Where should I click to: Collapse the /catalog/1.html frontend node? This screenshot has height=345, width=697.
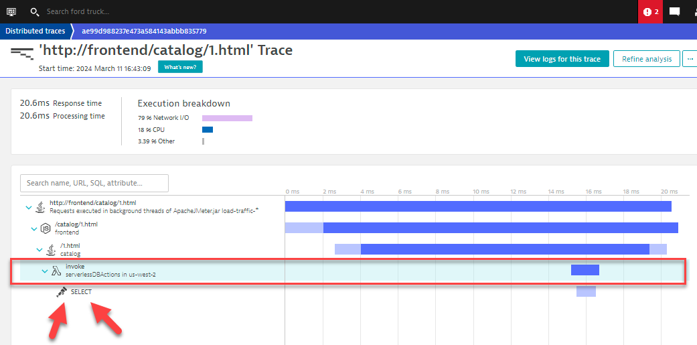coord(34,228)
